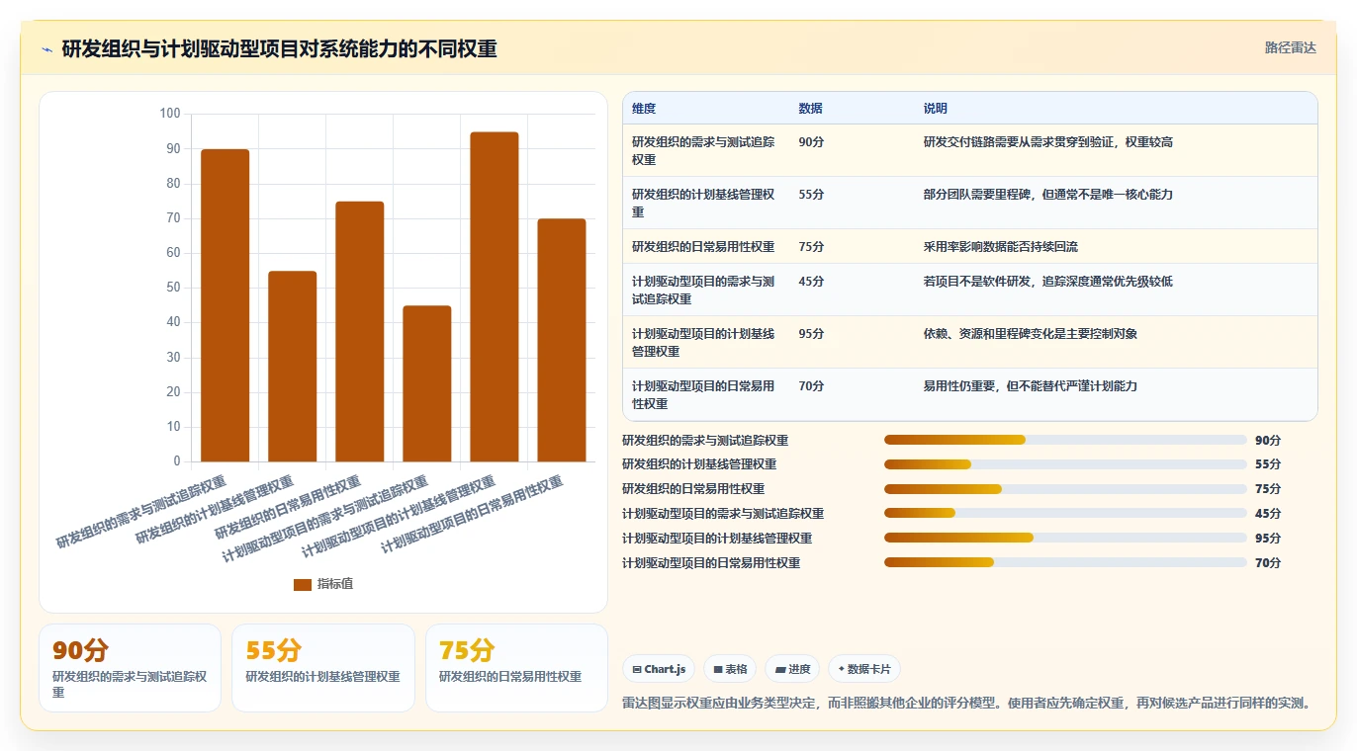The image size is (1357, 751).
Task: Click the 55 bar in the chart
Action: [293, 366]
